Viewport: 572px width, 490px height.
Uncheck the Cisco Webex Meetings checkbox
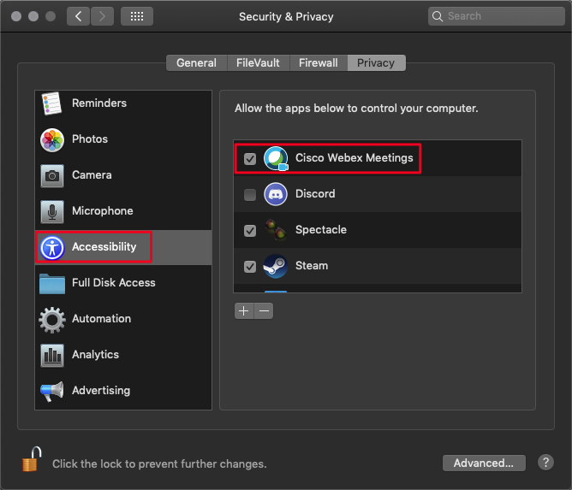click(250, 159)
